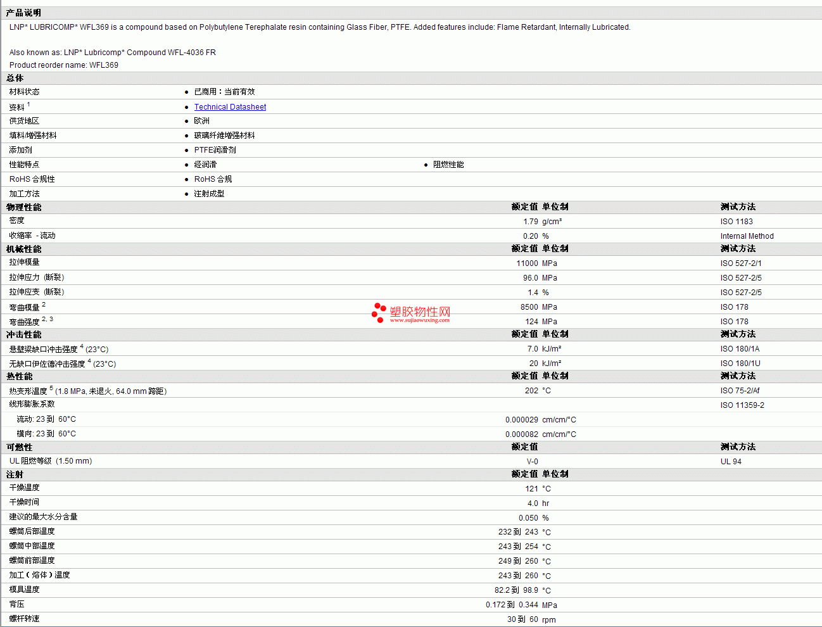Select the 欧洲 region value
The image size is (822, 627).
point(201,121)
